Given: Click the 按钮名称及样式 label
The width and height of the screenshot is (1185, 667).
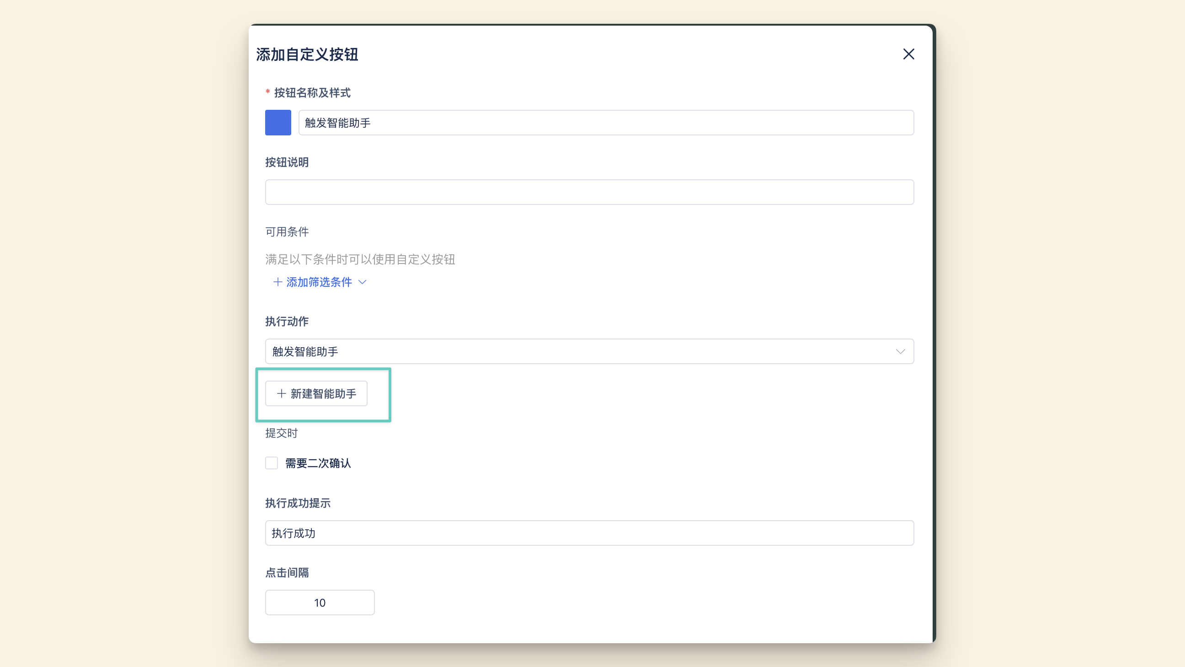Looking at the screenshot, I should click(312, 93).
